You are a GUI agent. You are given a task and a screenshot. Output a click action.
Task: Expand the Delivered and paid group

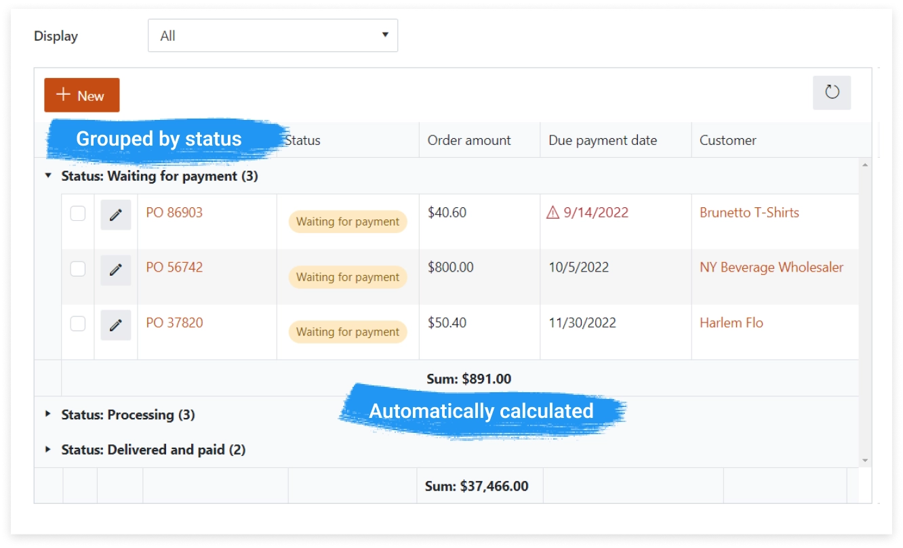click(48, 449)
